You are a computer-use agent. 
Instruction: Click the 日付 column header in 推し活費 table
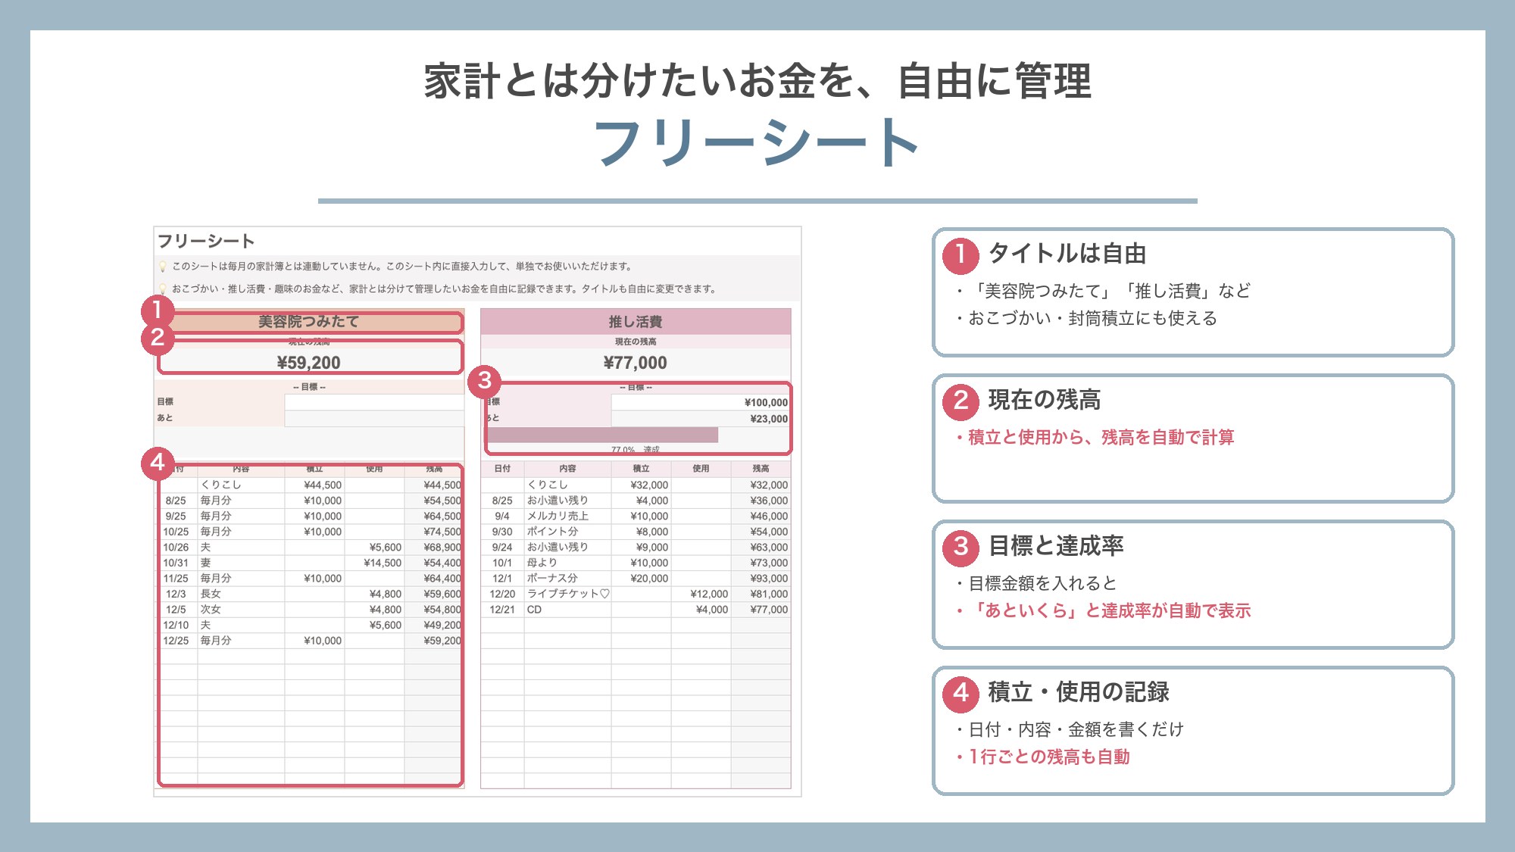pos(502,469)
